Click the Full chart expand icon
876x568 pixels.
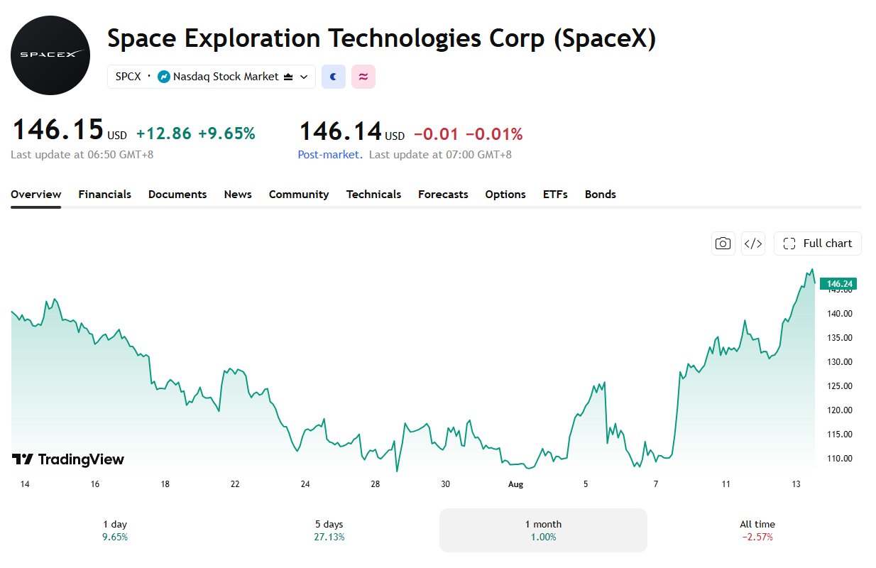point(789,244)
